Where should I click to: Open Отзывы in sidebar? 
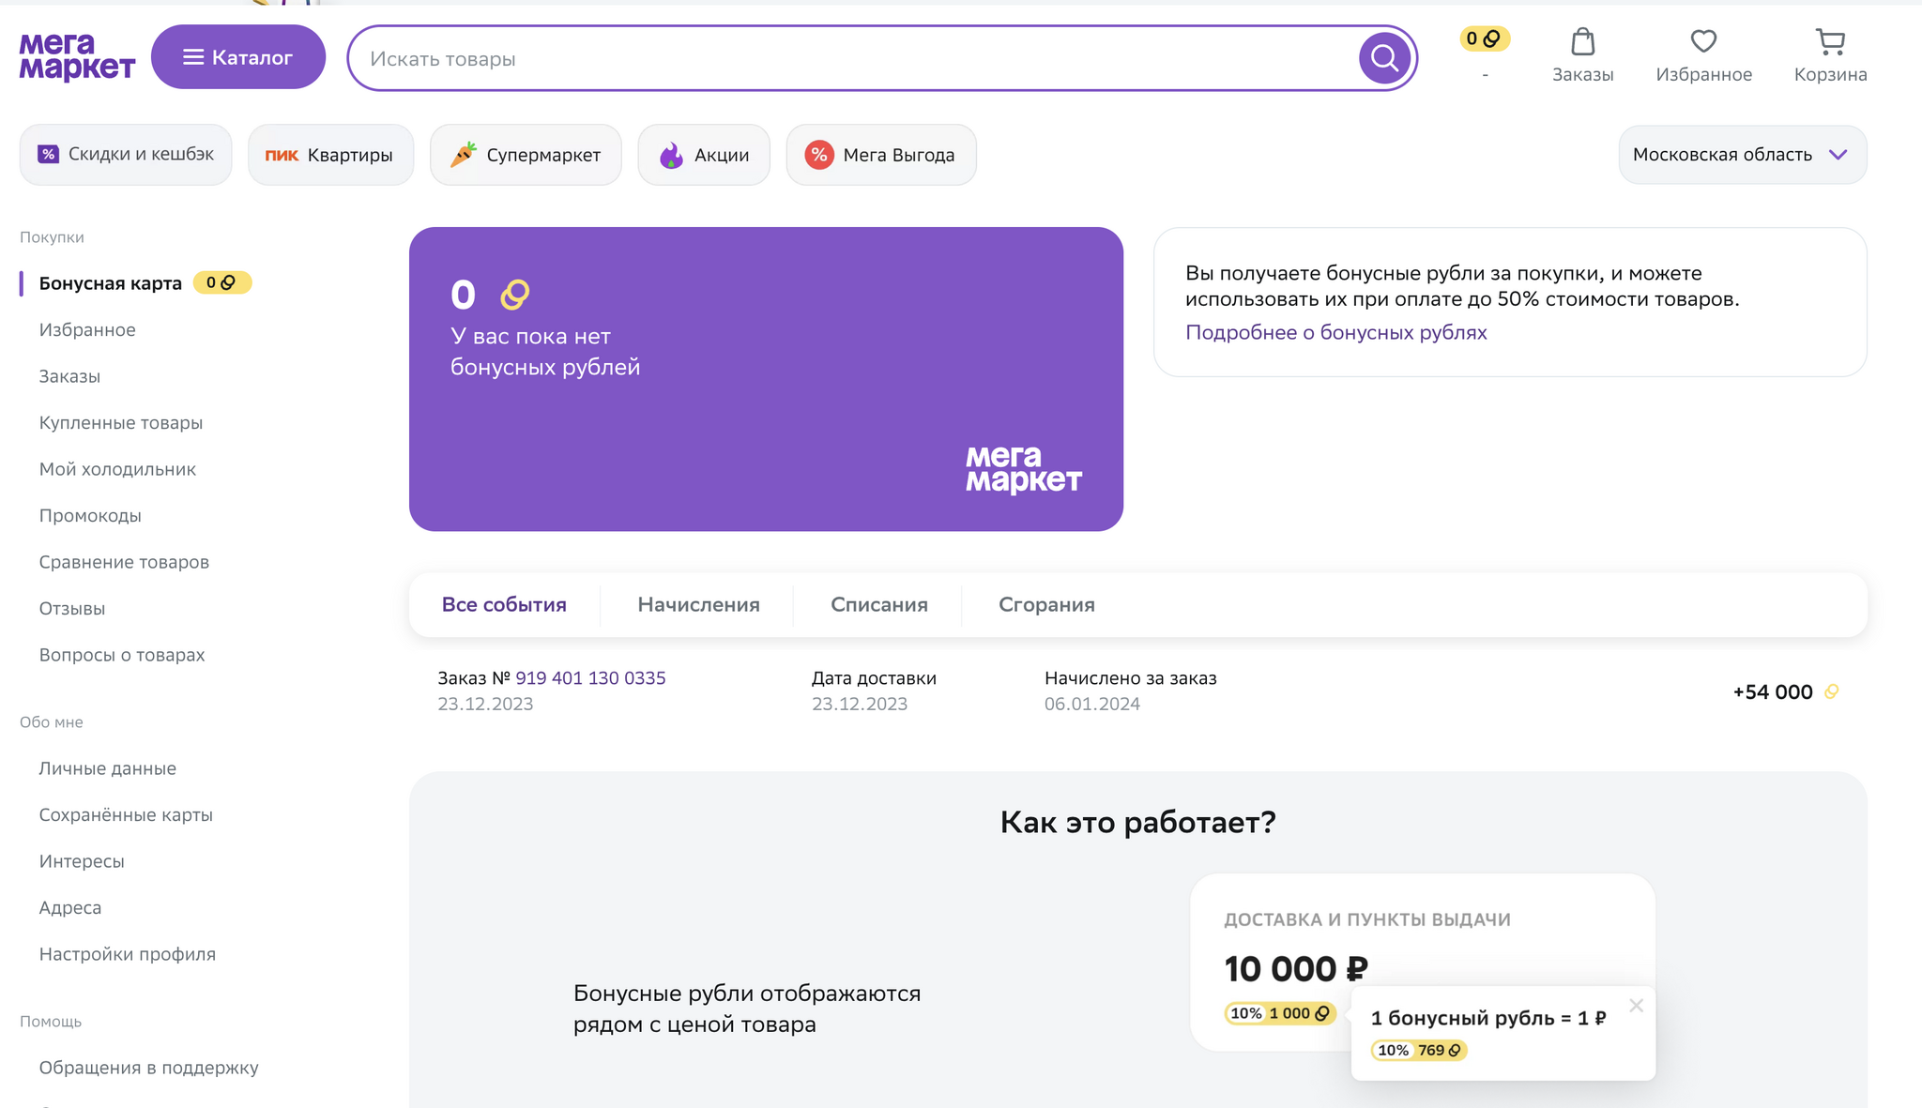click(72, 608)
